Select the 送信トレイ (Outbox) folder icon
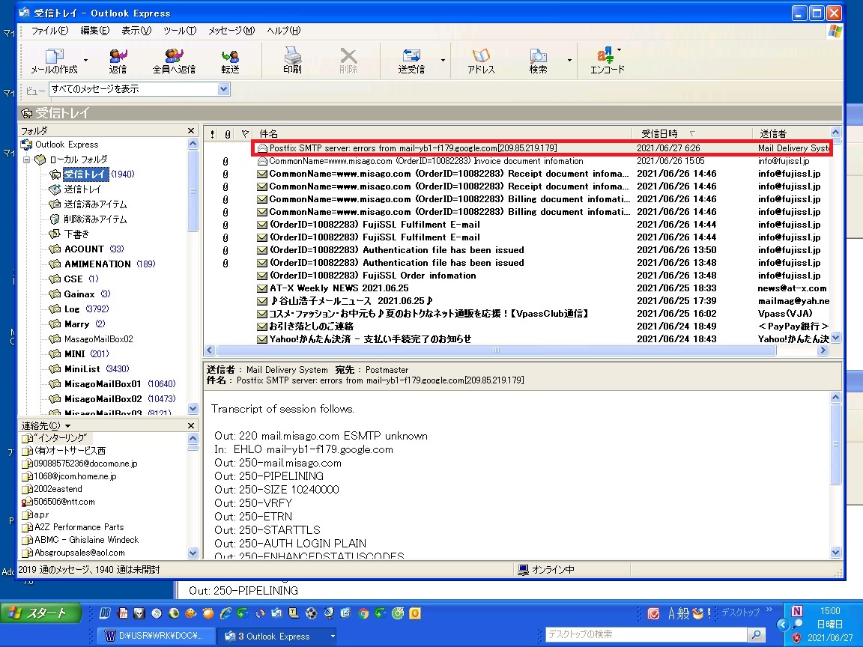The height and width of the screenshot is (647, 863). pos(55,189)
